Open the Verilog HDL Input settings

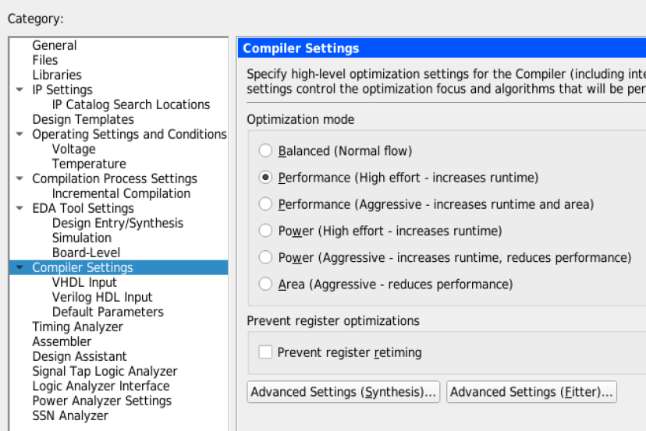[x=102, y=297]
